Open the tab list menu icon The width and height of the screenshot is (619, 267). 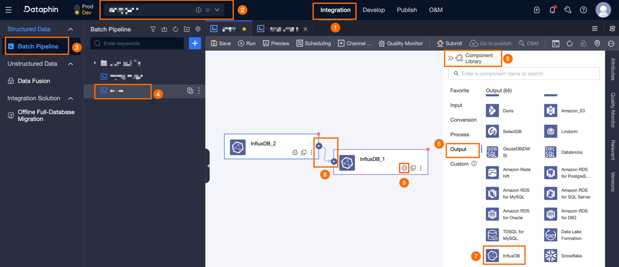[x=595, y=29]
